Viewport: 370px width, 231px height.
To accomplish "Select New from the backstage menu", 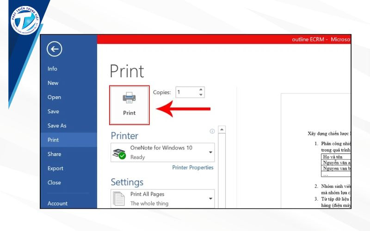I will coord(53,83).
